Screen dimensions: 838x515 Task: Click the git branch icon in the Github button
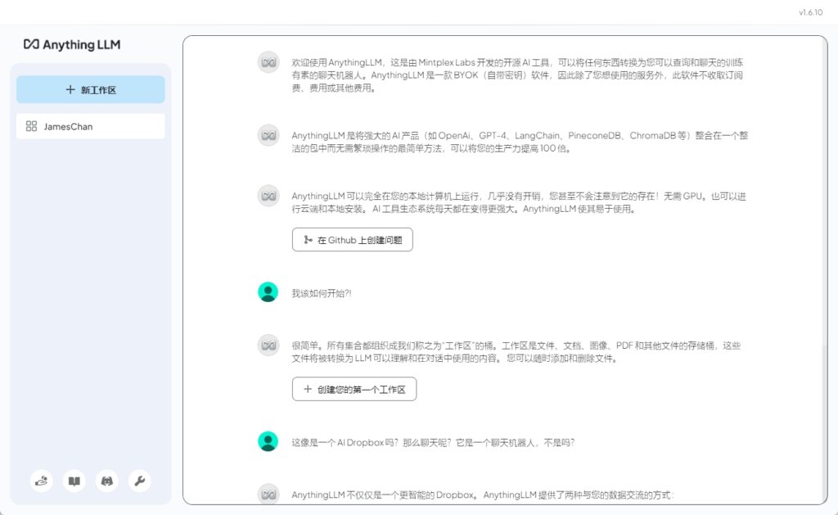tap(308, 240)
